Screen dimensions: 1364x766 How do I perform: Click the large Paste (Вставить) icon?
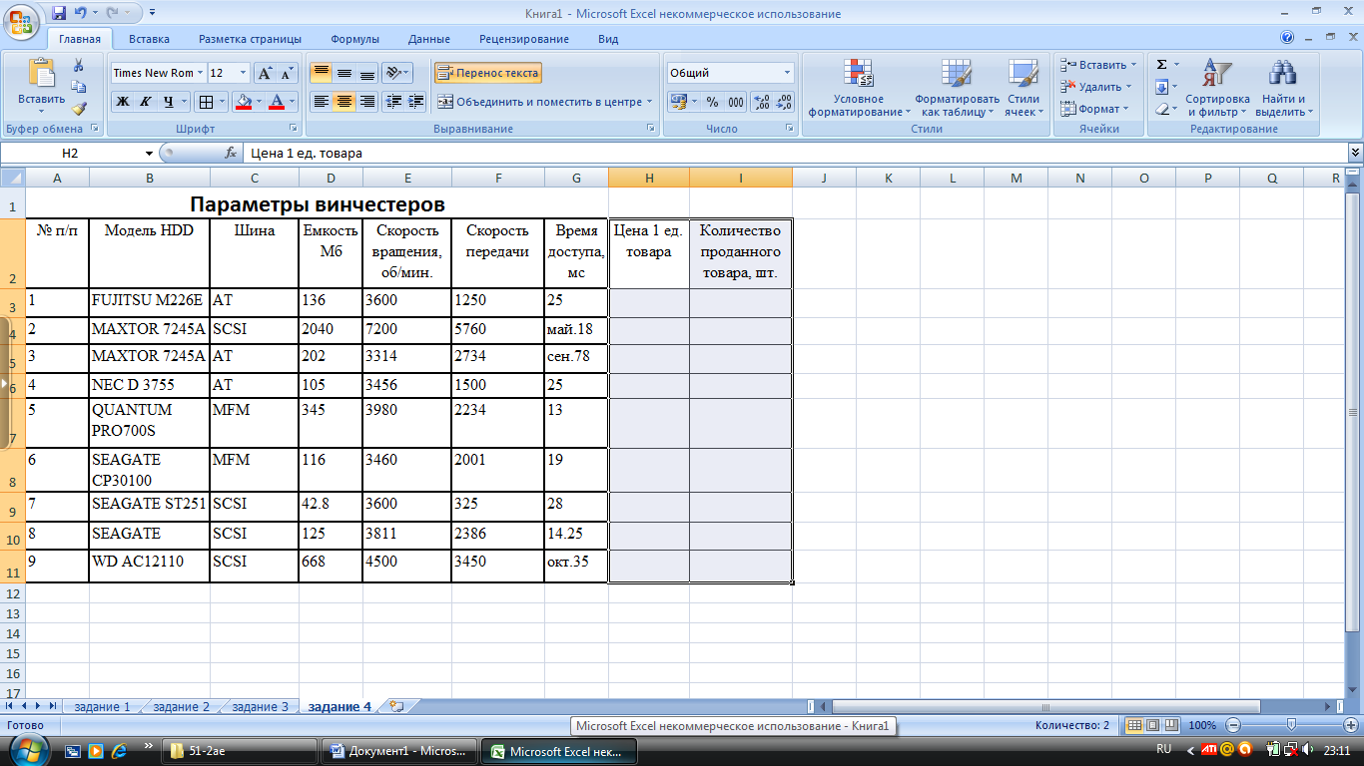pos(42,74)
